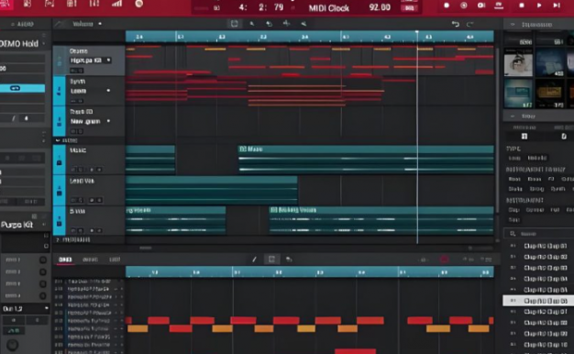Screen dimensions: 574x354
Task: Select the mute tool in arrange toolbar
Action: pos(304,24)
